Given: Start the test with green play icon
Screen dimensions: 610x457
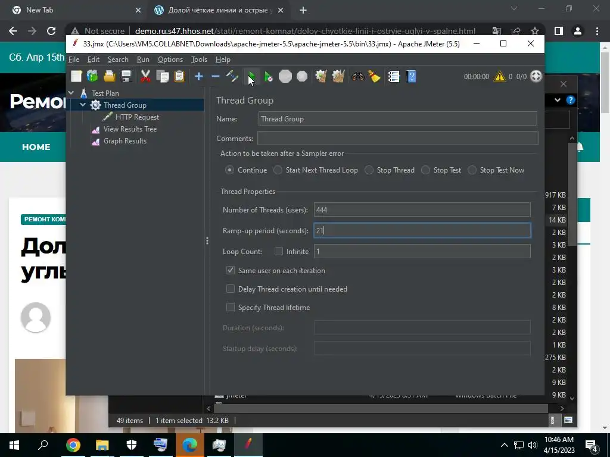Looking at the screenshot, I should tap(251, 76).
